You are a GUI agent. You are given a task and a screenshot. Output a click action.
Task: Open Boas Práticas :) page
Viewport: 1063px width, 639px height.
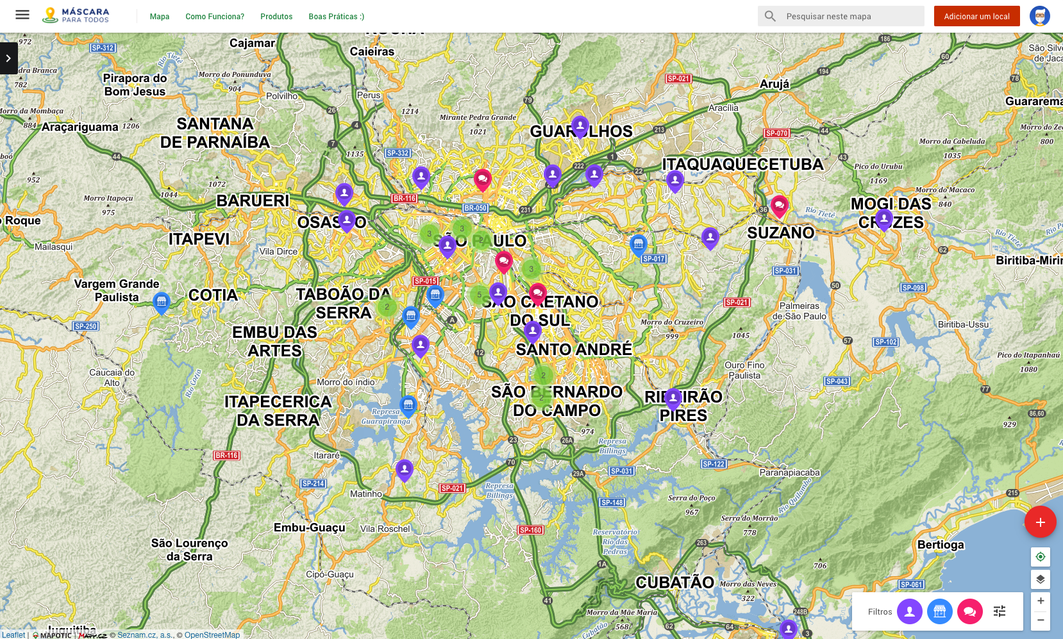[337, 17]
